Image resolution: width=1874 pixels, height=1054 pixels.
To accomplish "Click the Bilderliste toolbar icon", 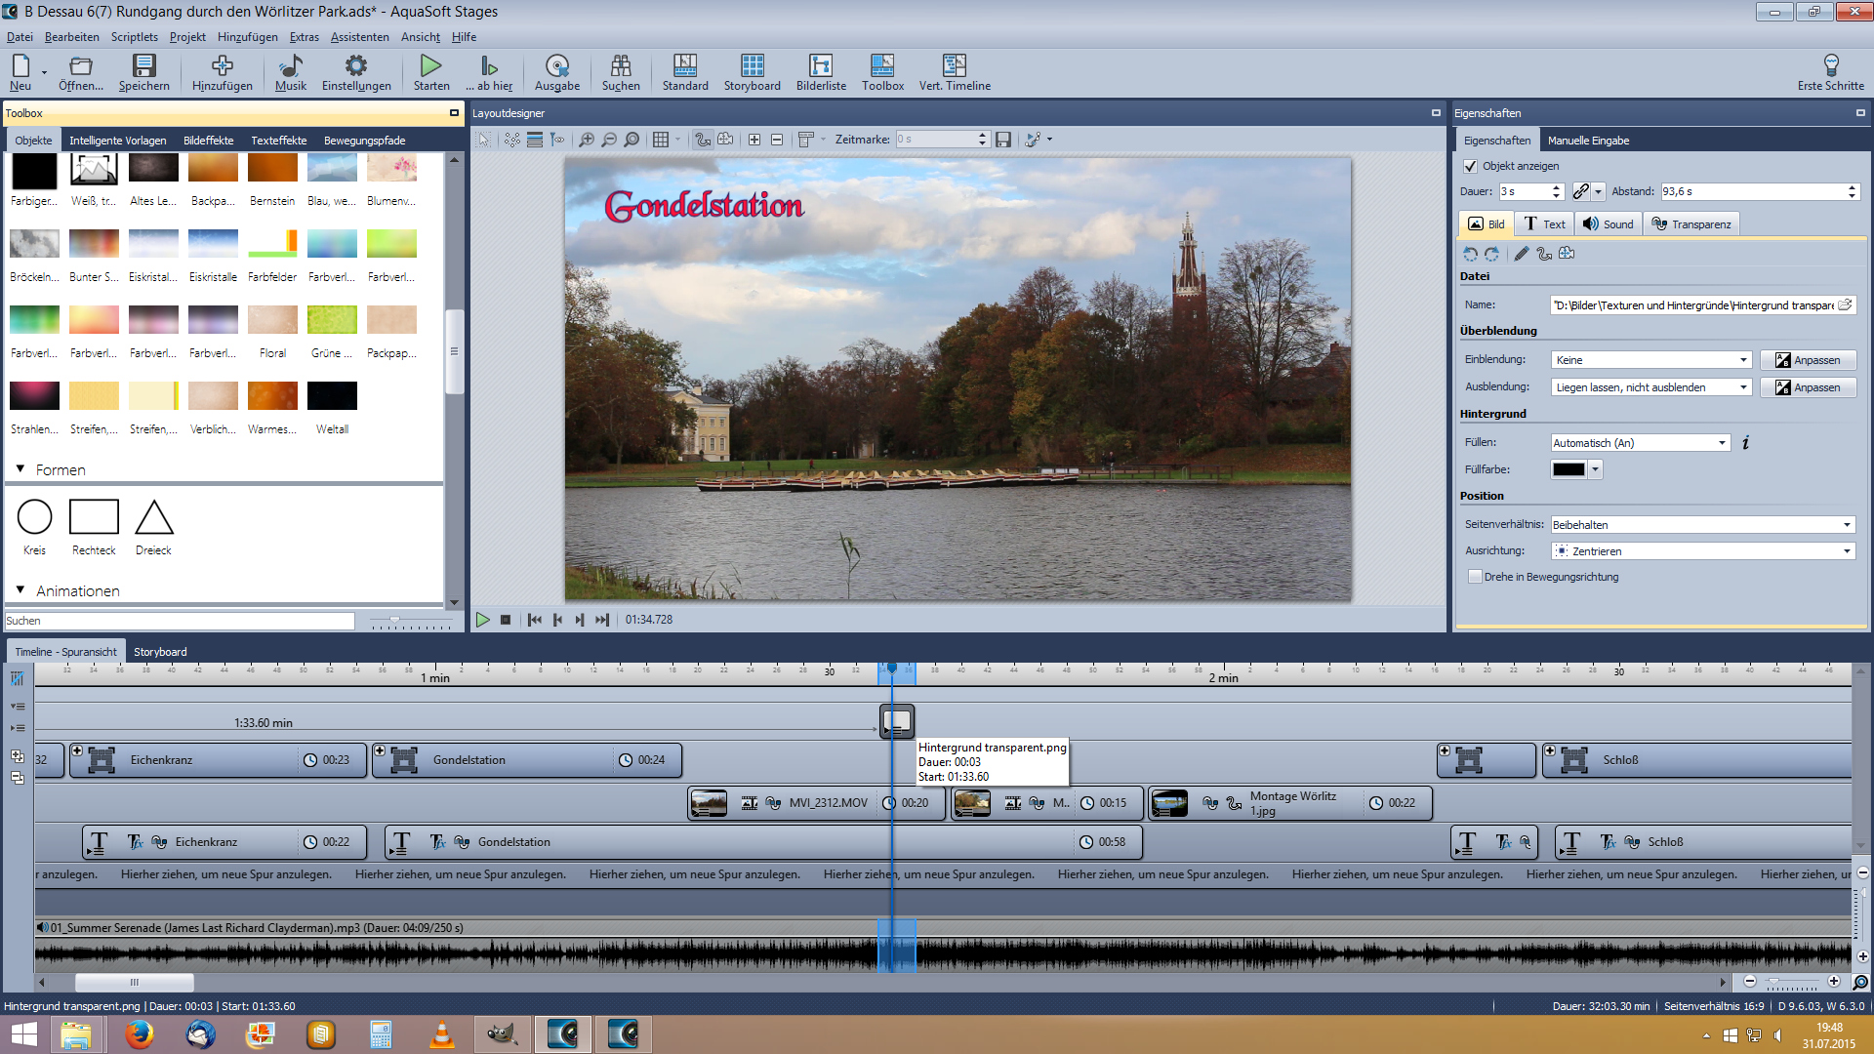I will coord(820,66).
